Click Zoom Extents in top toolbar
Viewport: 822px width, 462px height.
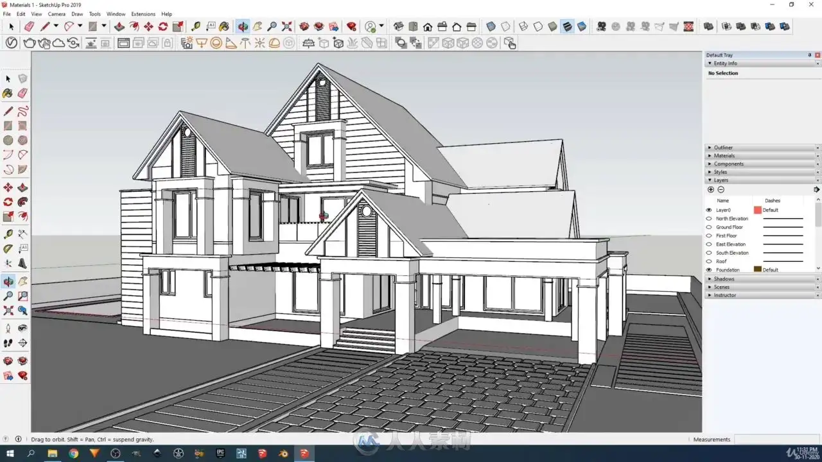286,26
